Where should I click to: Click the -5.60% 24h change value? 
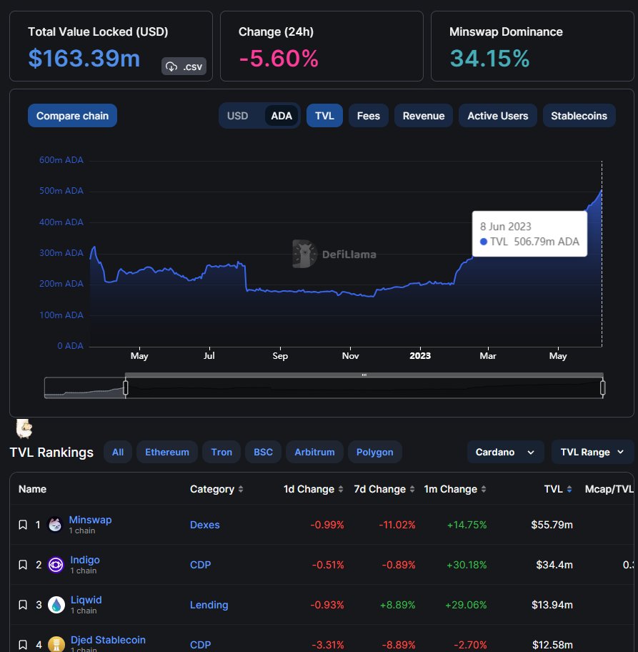coord(279,58)
